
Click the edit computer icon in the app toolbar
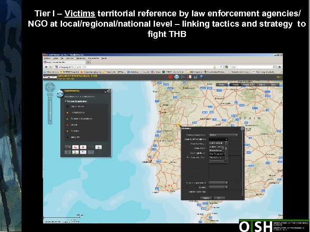point(195,77)
